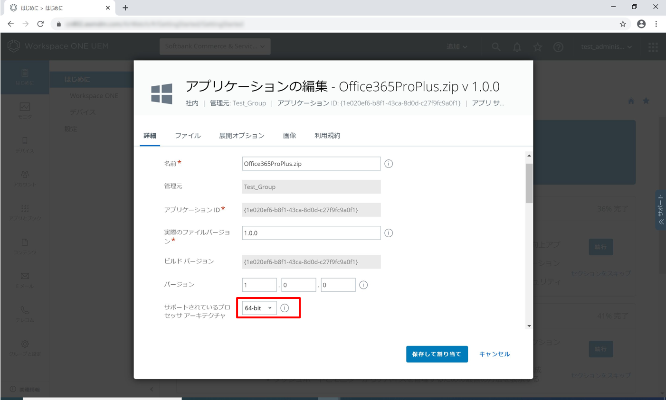Open the 64-bit processor architecture dropdown
Screen dimensions: 666x400
point(259,308)
